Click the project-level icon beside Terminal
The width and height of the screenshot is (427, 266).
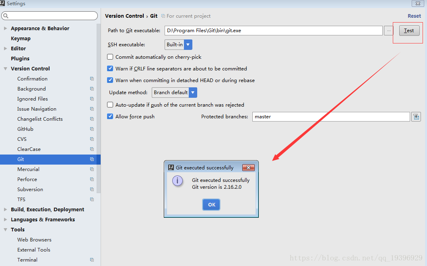coord(92,260)
